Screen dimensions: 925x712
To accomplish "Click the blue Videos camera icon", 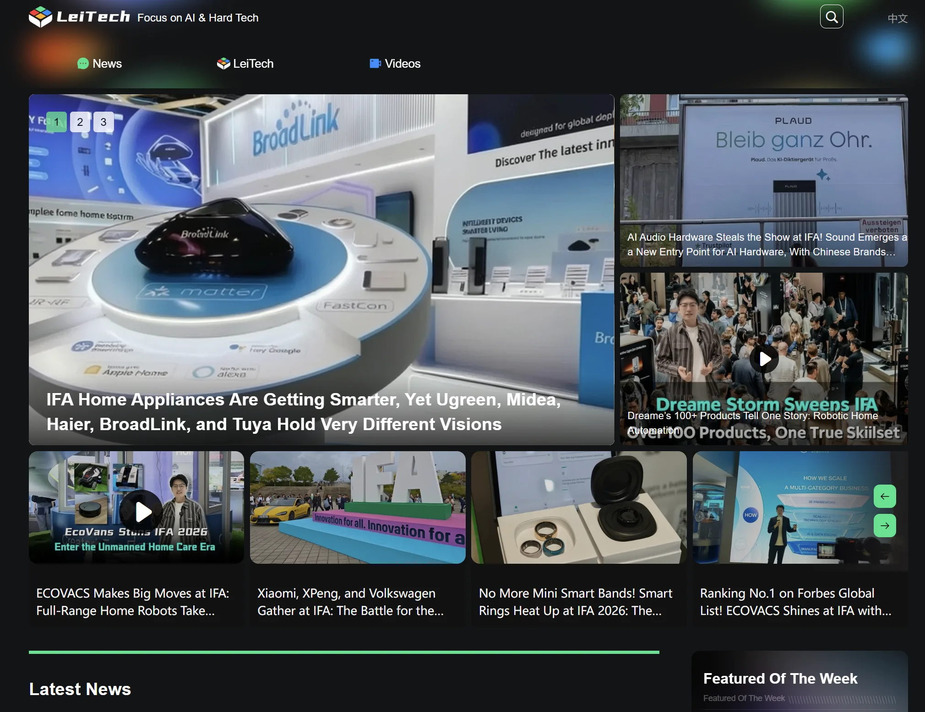I will point(375,64).
